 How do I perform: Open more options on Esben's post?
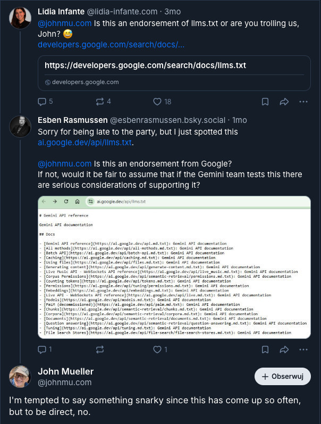pos(303,350)
